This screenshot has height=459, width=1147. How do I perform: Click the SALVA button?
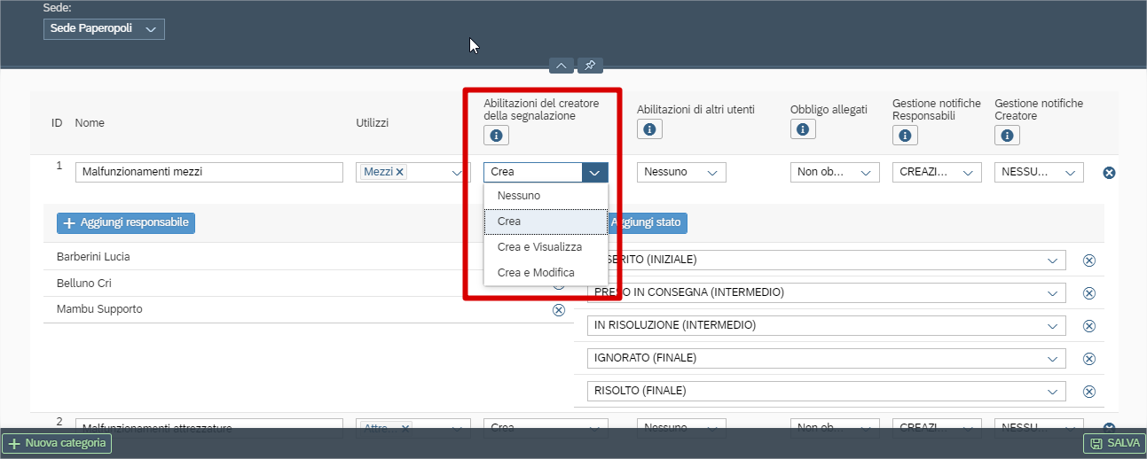tap(1115, 443)
